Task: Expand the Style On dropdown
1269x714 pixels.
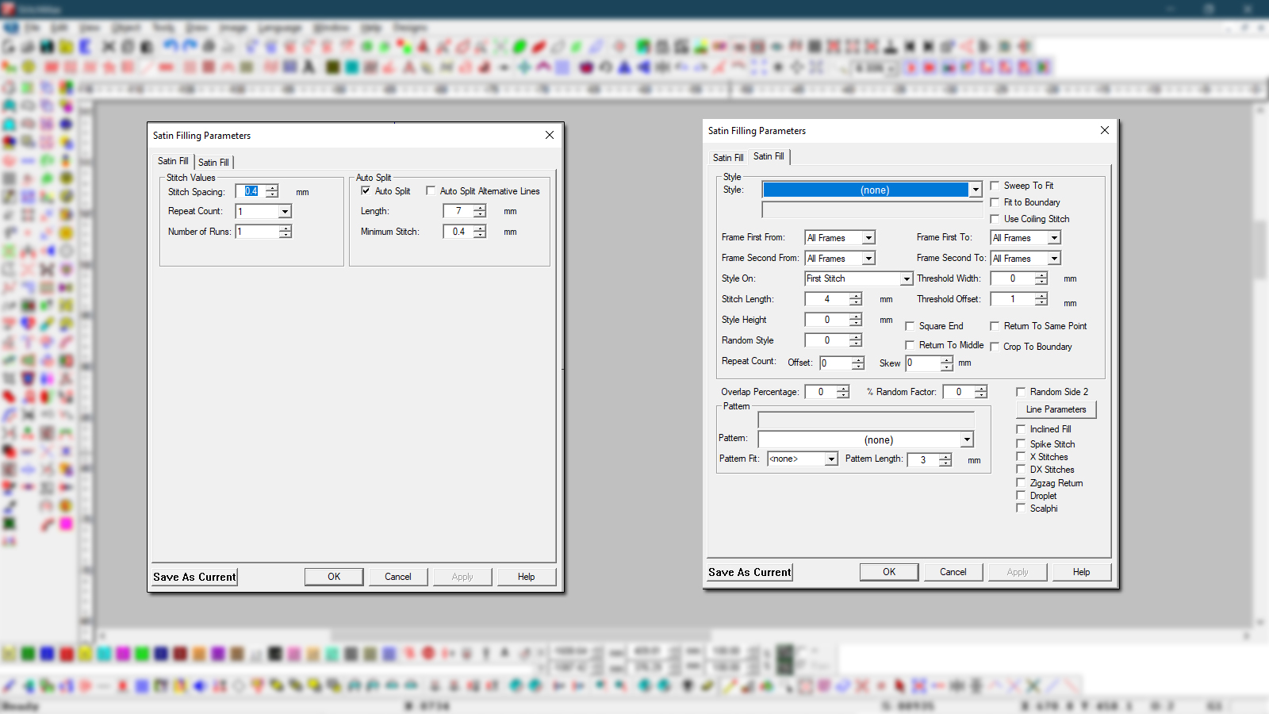Action: tap(906, 279)
